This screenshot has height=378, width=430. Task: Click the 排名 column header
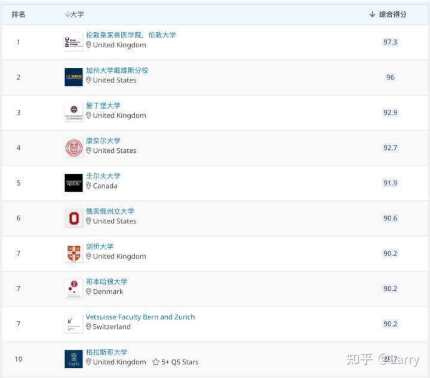(x=19, y=14)
